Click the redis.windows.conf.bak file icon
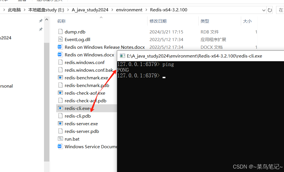The height and width of the screenshot is (172, 284). click(60, 70)
